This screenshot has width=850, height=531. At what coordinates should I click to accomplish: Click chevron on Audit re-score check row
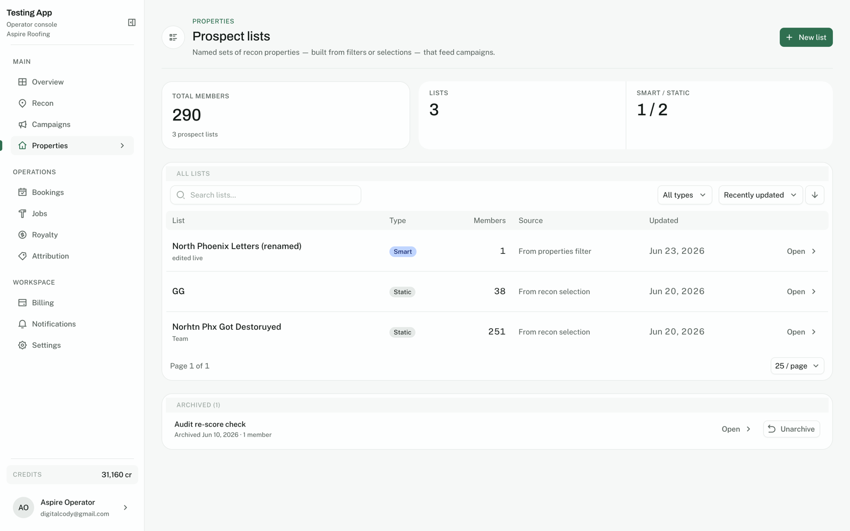tap(749, 429)
